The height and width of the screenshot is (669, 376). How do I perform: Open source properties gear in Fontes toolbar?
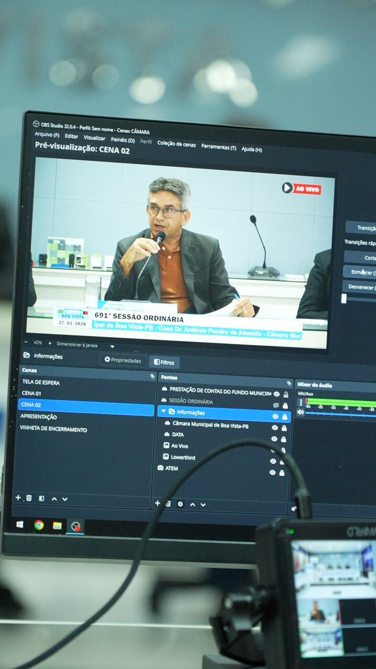[180, 504]
